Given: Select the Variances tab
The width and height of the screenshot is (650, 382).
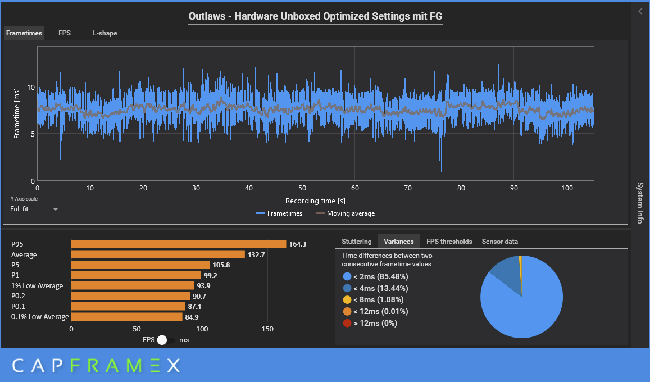Looking at the screenshot, I should click(399, 241).
